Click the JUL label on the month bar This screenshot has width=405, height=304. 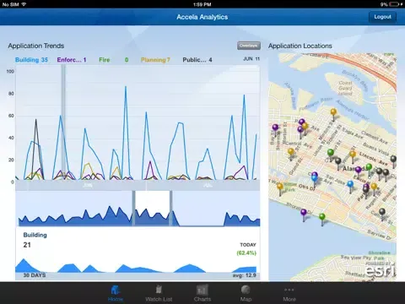[208, 186]
